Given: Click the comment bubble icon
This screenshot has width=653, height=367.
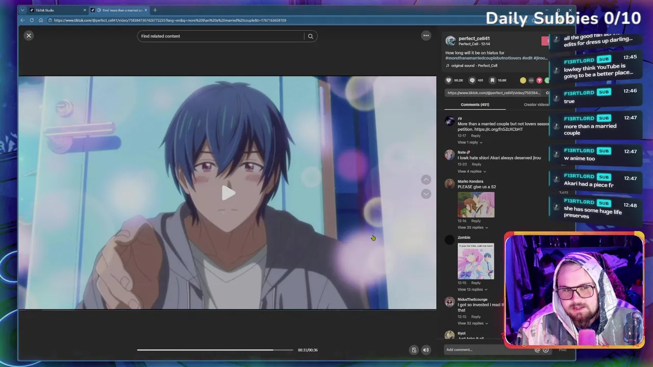Looking at the screenshot, I should click(472, 80).
